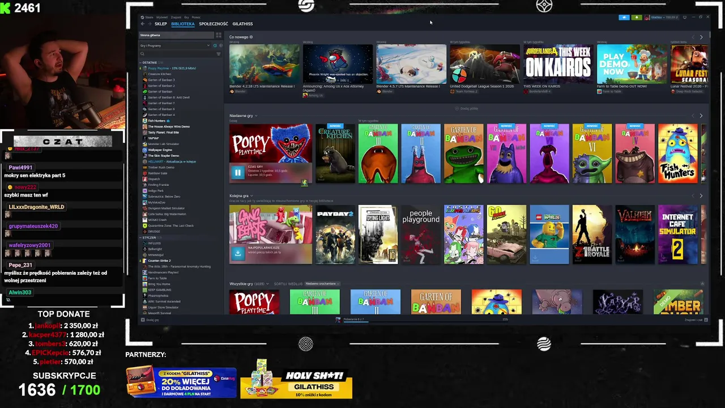Go back with the Steam back arrow
The height and width of the screenshot is (408, 725).
pos(143,24)
